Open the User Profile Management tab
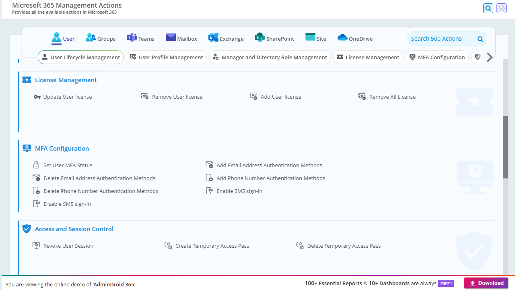 click(167, 57)
